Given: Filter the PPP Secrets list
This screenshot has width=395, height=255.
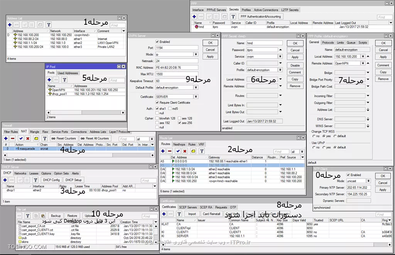Looking at the screenshot, I should tap(233, 16).
